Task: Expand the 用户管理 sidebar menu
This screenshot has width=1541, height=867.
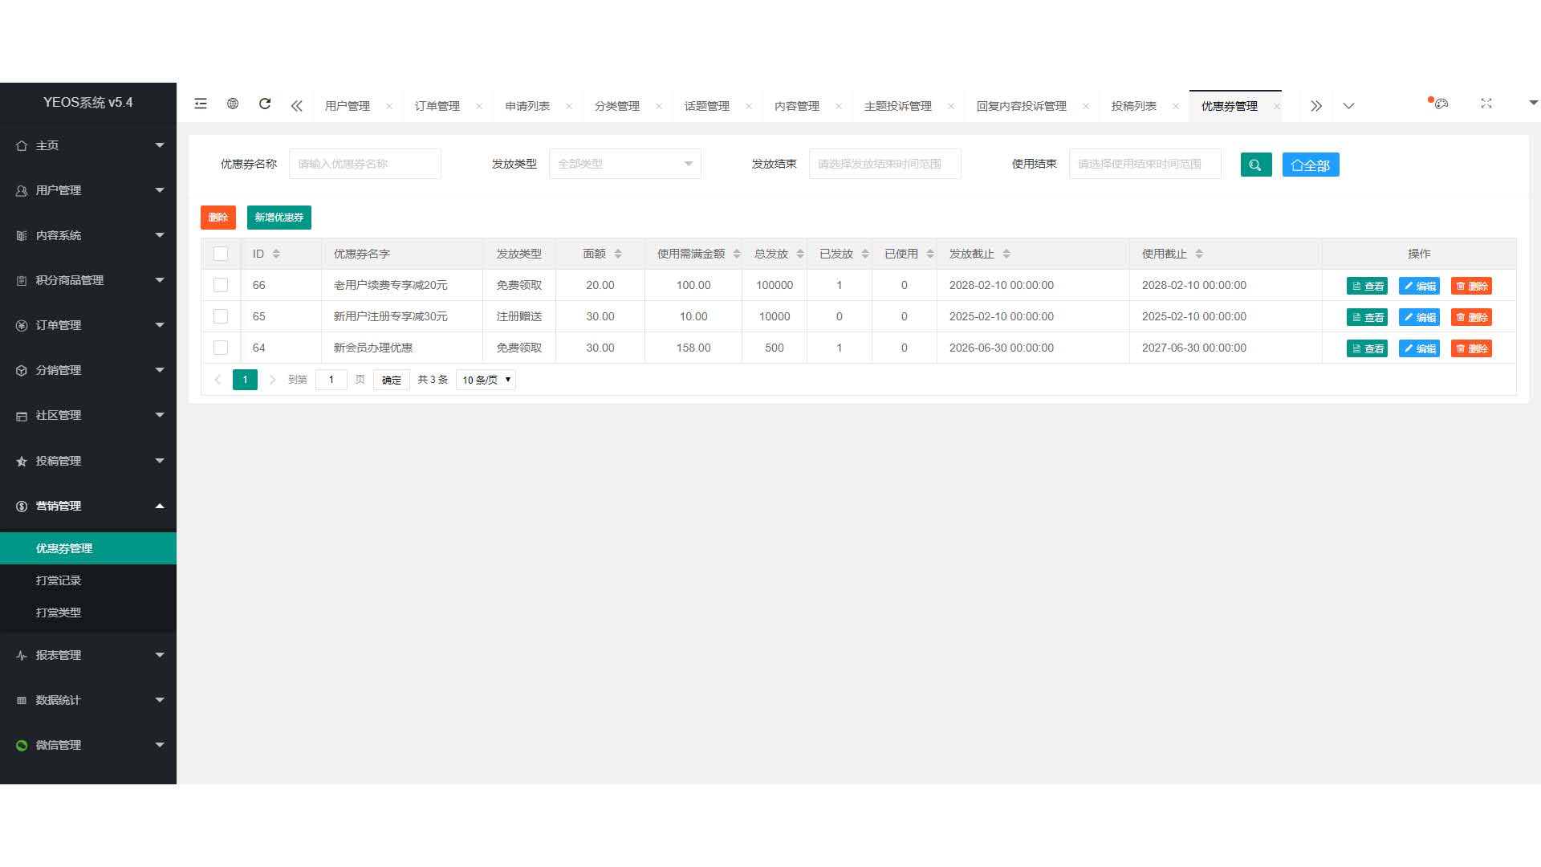Action: pos(88,190)
